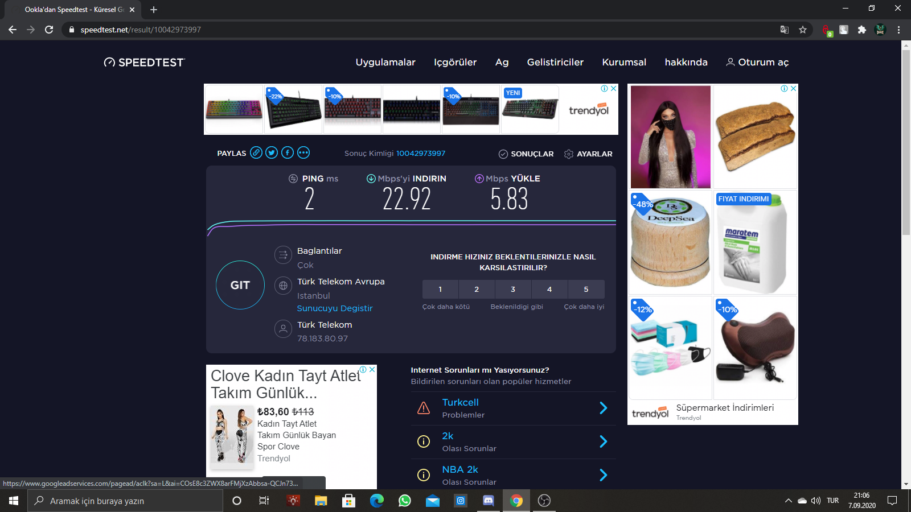Open the hakkında menu

686,62
